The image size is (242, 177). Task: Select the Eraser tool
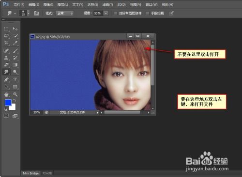tap(6, 65)
